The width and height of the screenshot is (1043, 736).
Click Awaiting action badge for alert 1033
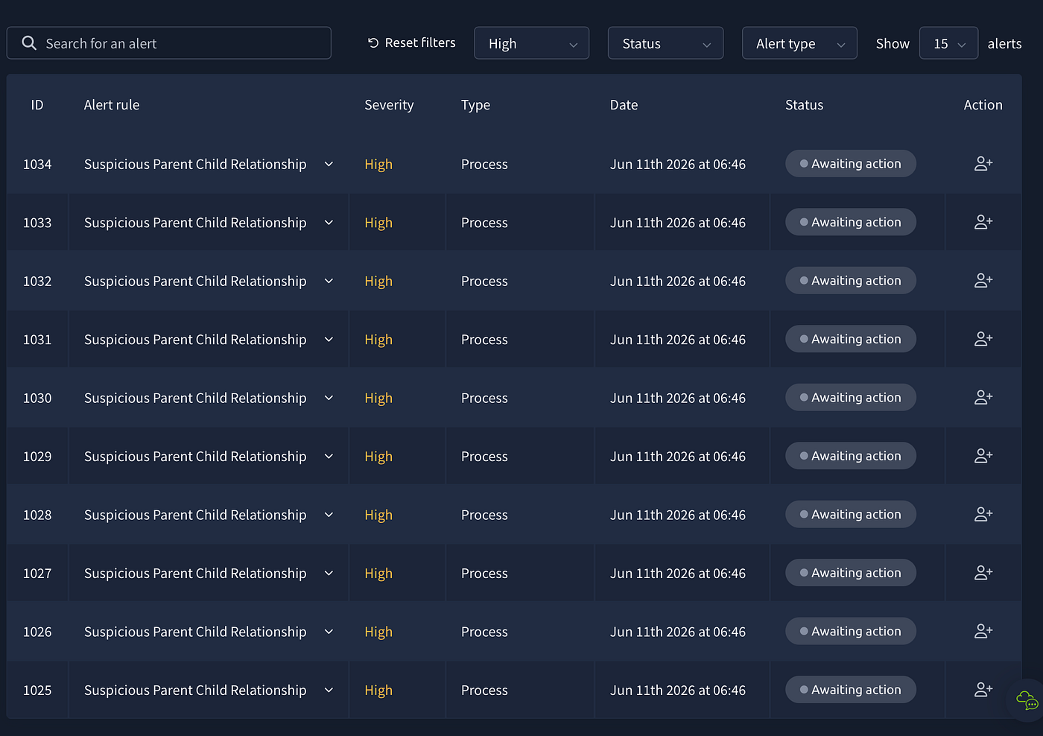point(850,222)
